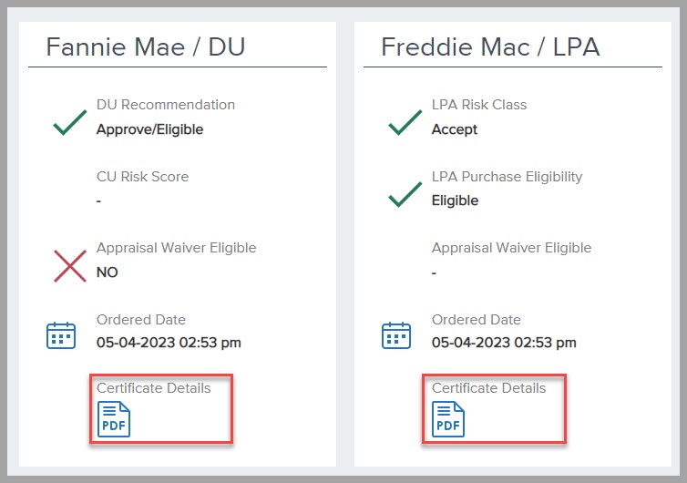Click the LPA Risk Class green checkmark
Viewport: 687px width, 483px height.
tap(405, 122)
